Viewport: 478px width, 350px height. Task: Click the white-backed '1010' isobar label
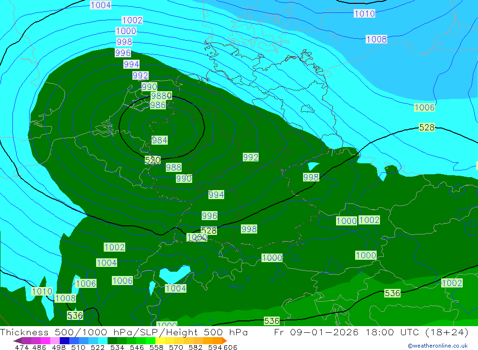(x=365, y=13)
